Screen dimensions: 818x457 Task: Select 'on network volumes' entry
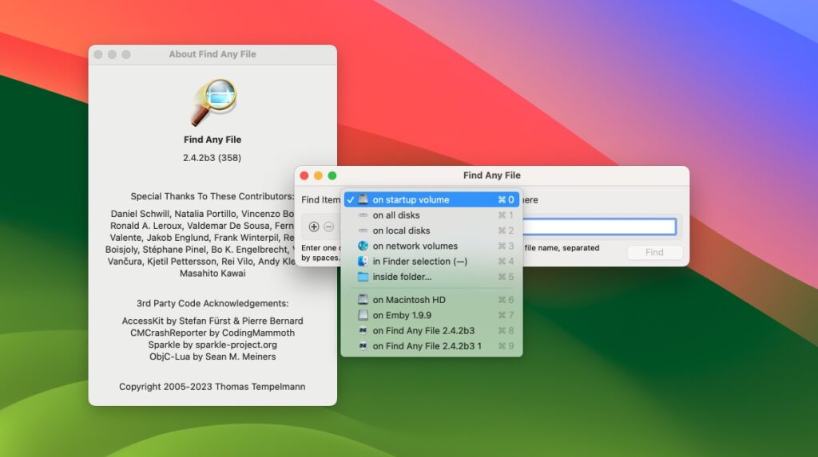point(431,246)
